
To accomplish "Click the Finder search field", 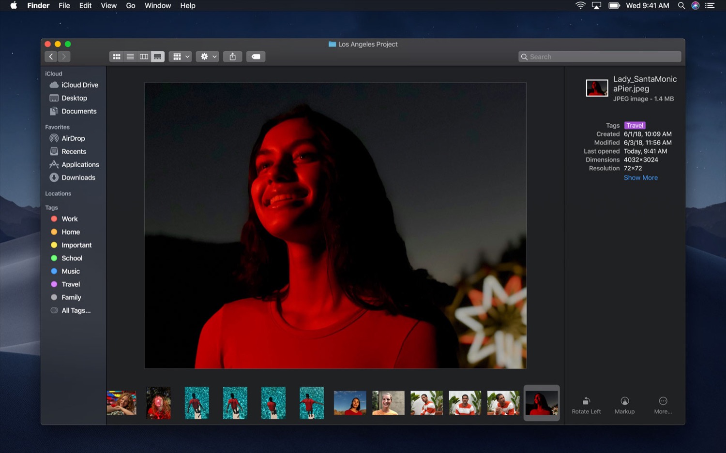I will tap(600, 57).
